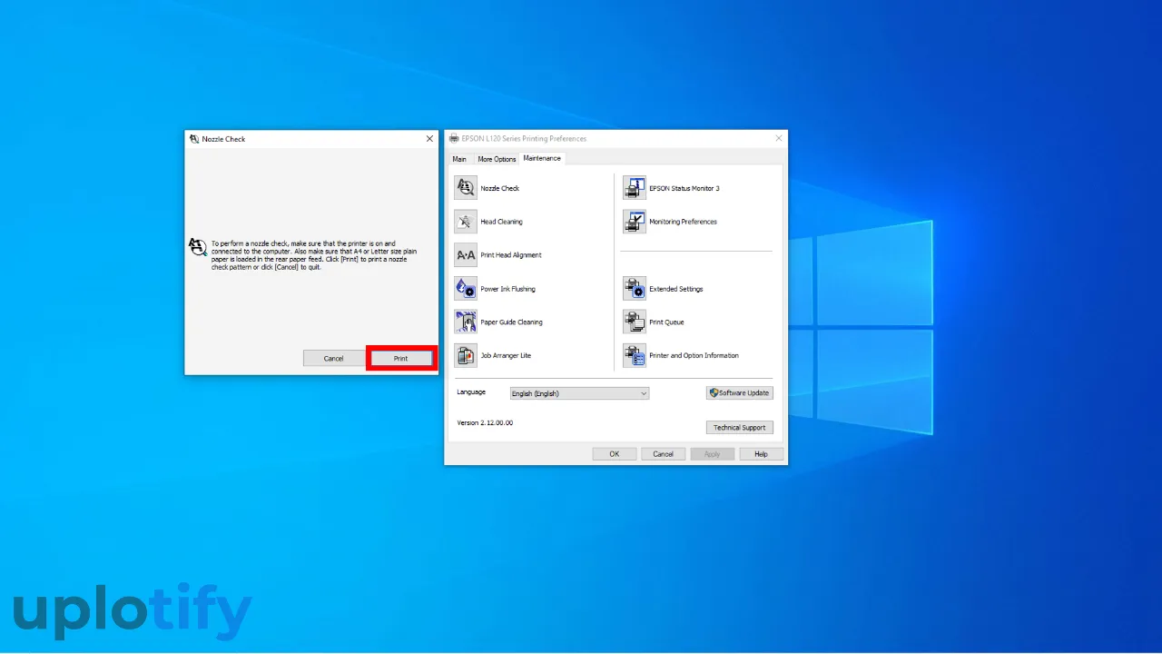Click the printer icon in Preferences title bar
Image resolution: width=1162 pixels, height=654 pixels.
tap(454, 139)
